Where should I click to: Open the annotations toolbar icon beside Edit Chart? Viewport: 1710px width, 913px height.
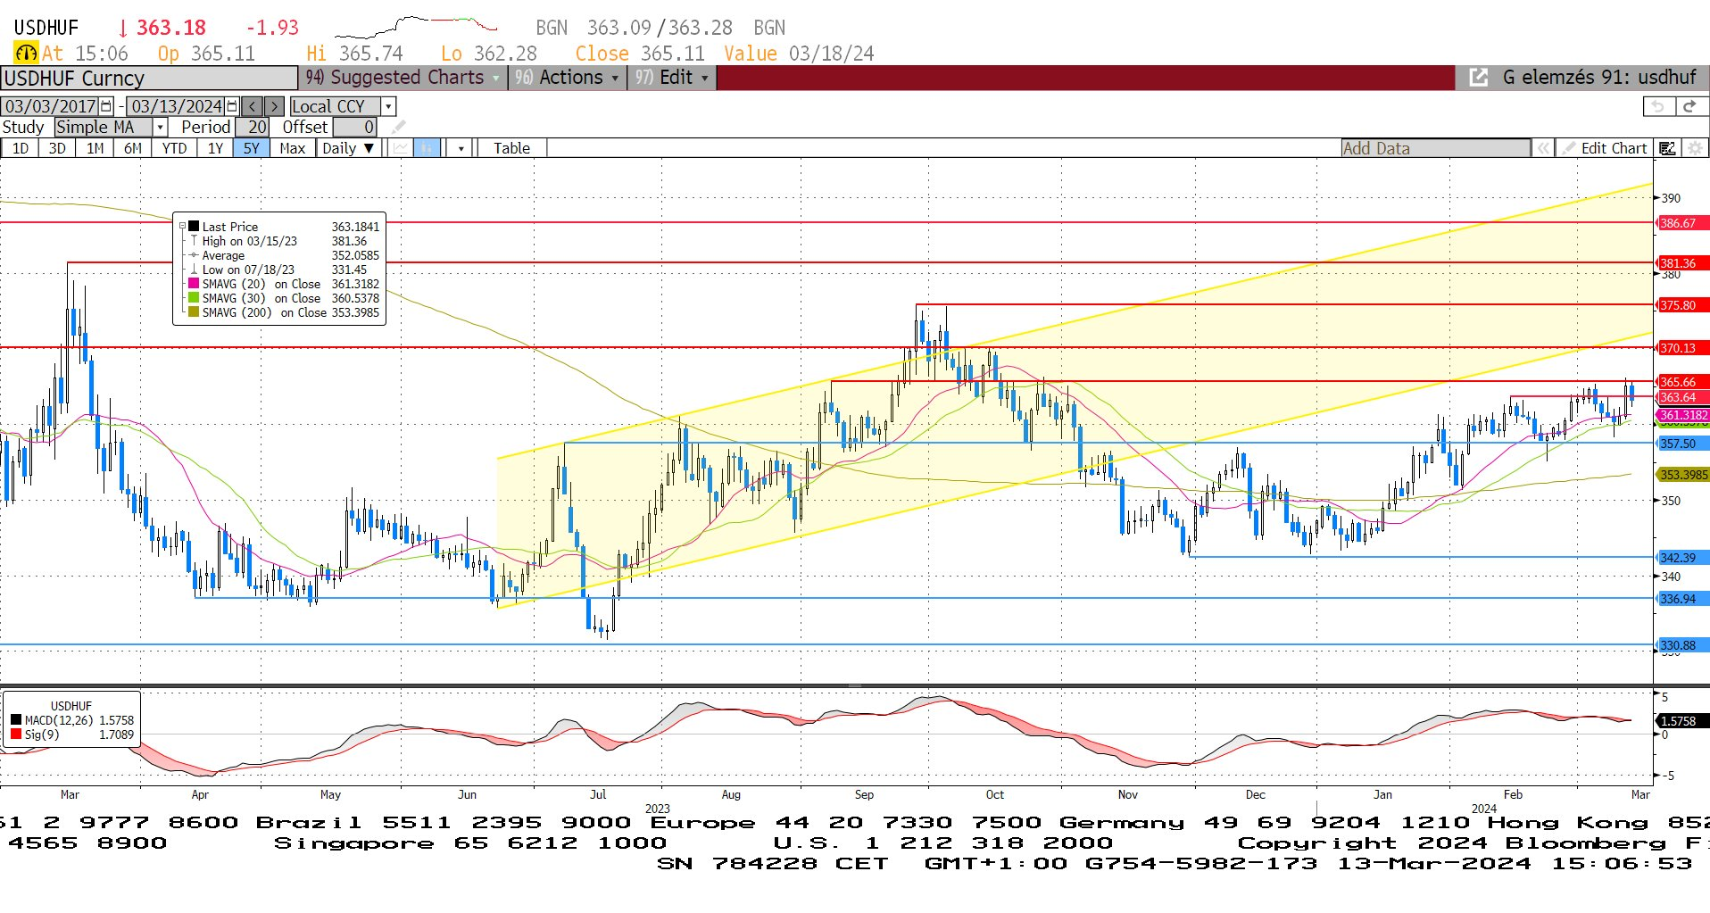[x=1667, y=148]
